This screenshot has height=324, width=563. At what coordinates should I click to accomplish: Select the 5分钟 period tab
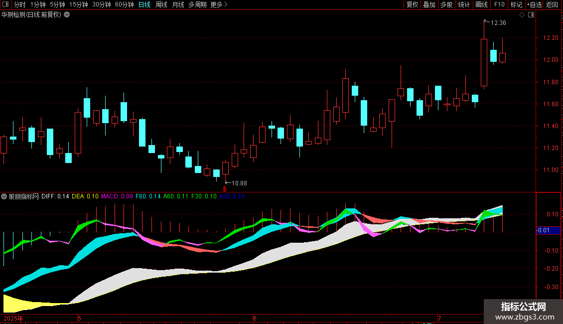click(x=57, y=4)
